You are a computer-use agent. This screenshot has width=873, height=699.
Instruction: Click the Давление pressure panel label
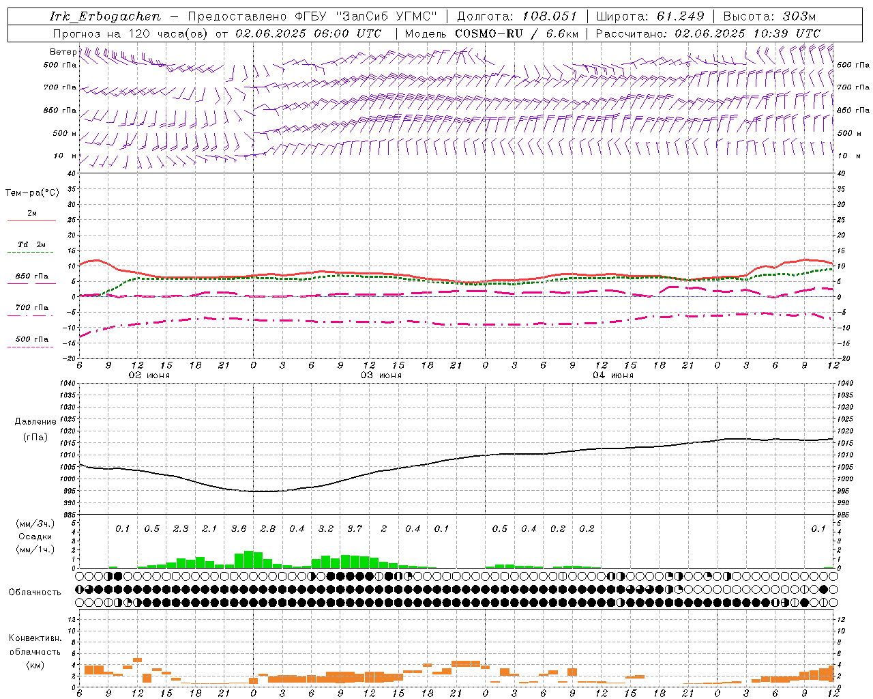pos(35,422)
